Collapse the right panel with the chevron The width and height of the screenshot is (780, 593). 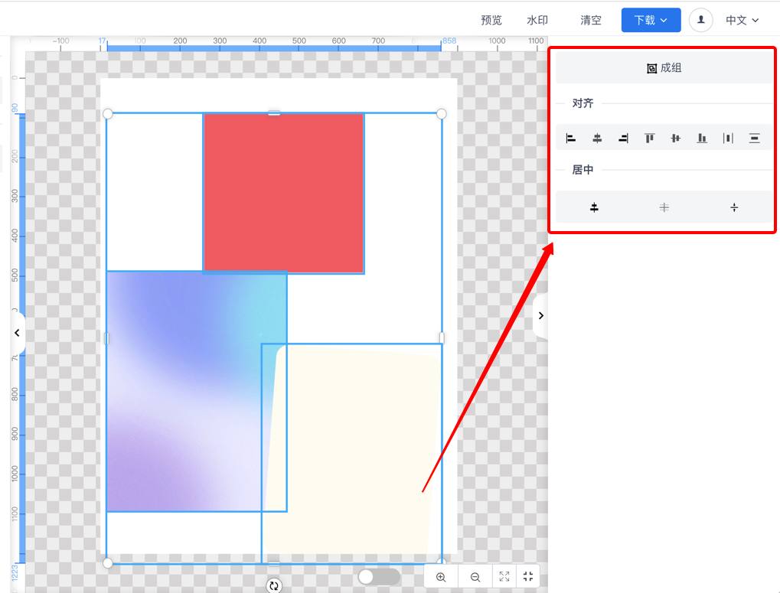pos(540,316)
